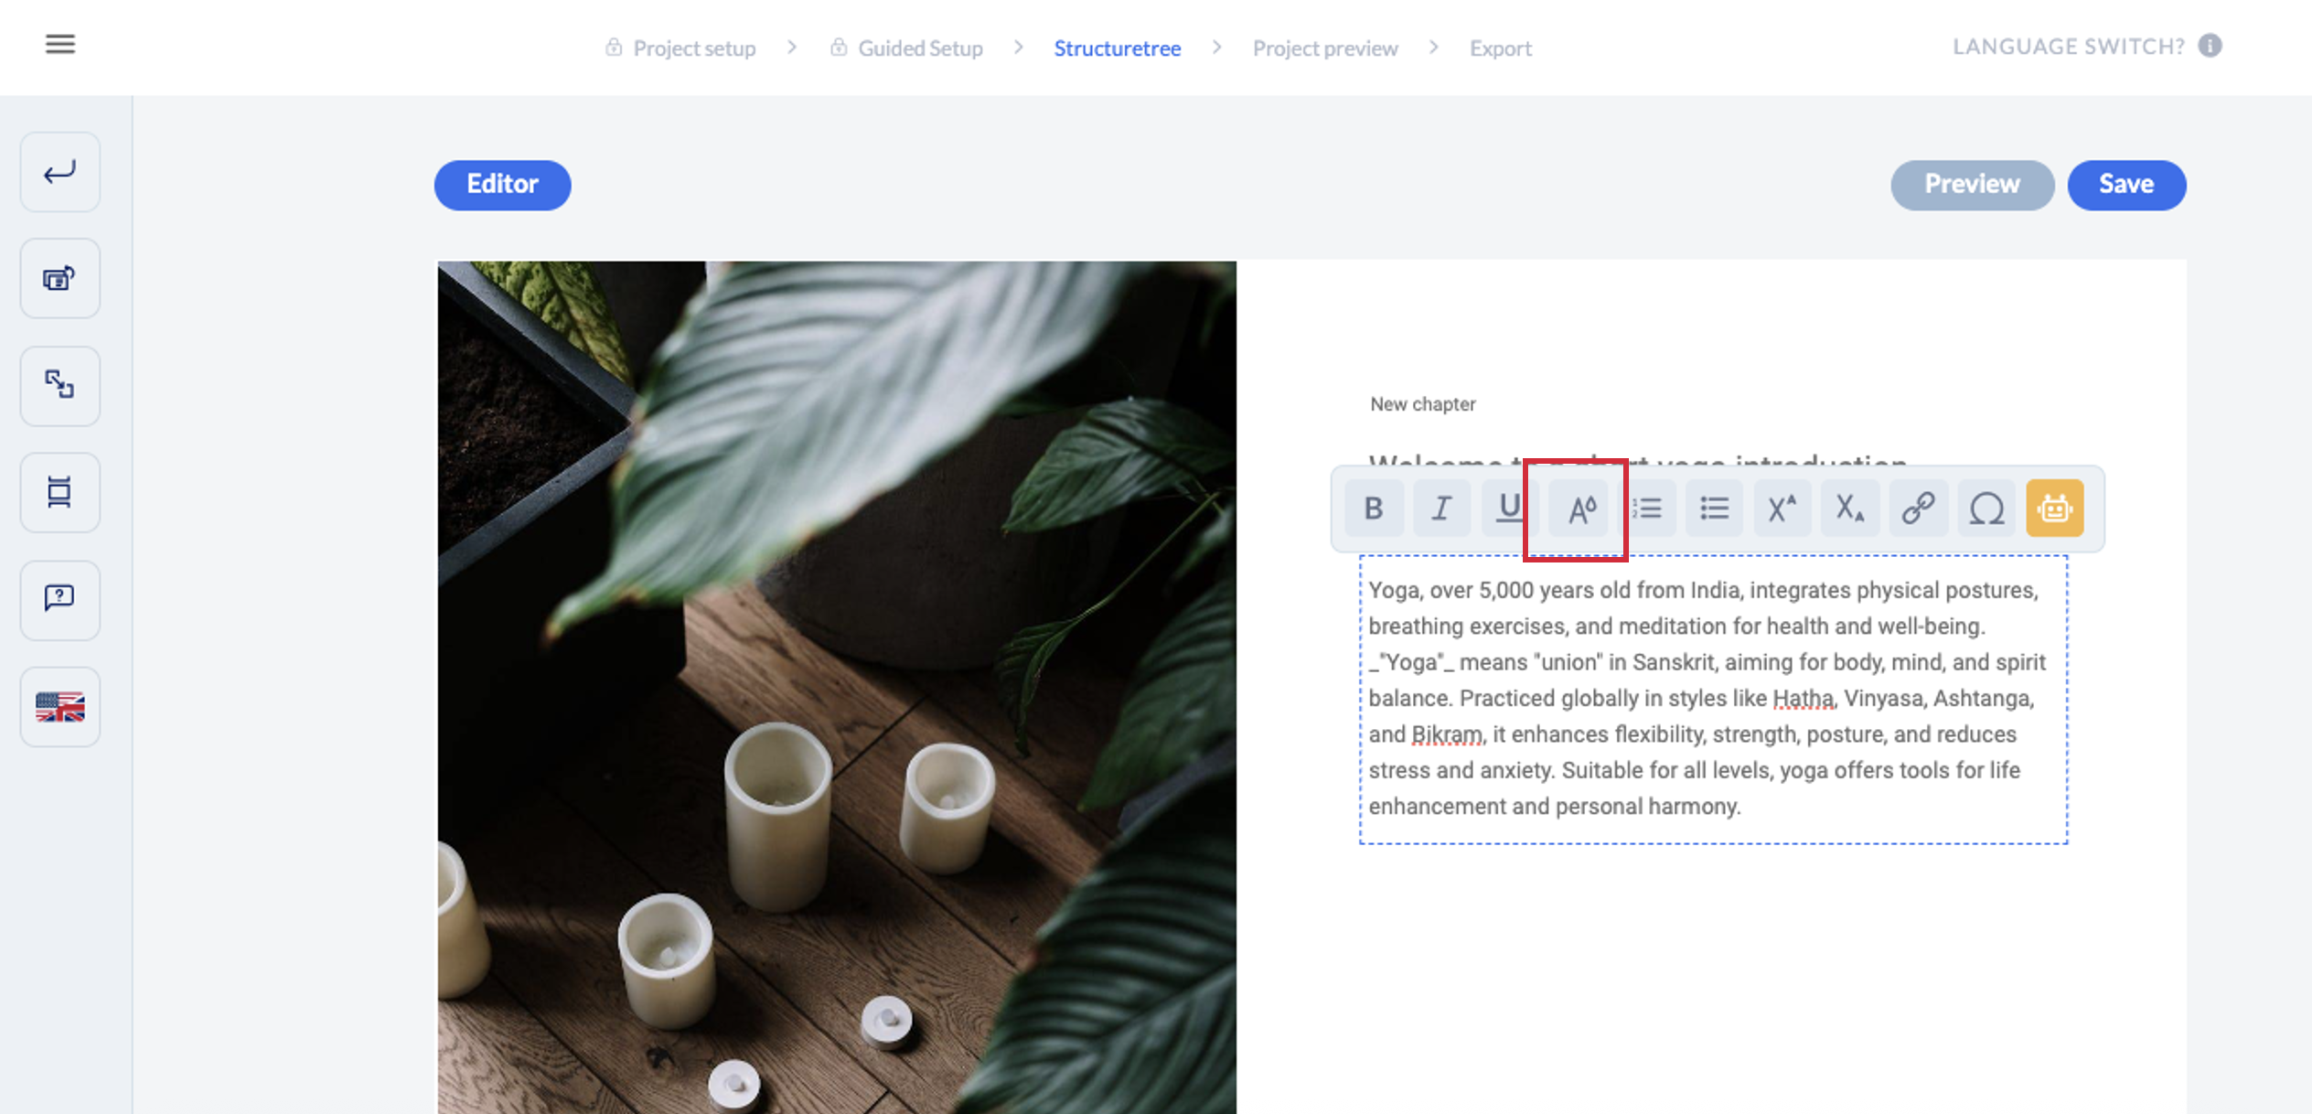Viewport: 2312px width, 1114px height.
Task: Apply superscript formatting
Action: [x=1782, y=509]
